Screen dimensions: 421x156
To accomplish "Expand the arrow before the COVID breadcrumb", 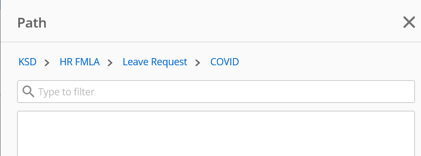I will tap(198, 63).
